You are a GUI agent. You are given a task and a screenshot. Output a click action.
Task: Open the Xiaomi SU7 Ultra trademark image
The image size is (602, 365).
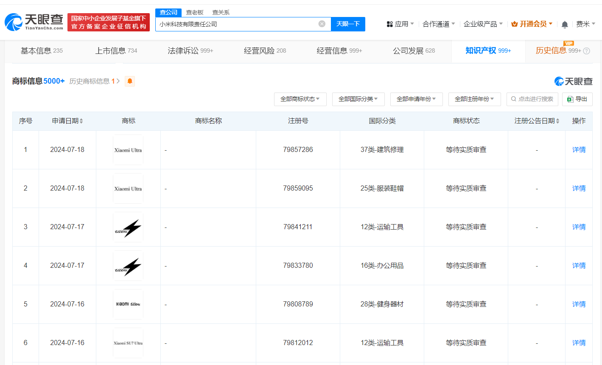128,343
